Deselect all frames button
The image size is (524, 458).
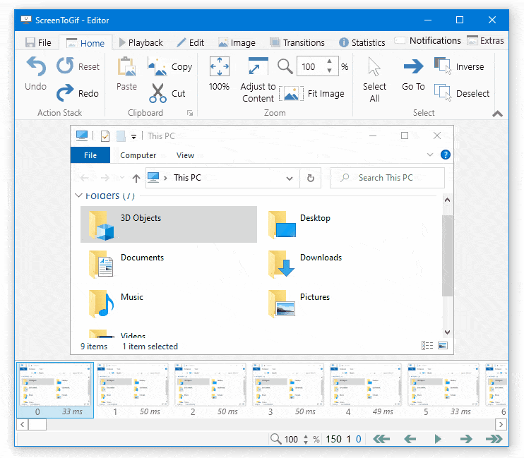pos(462,93)
